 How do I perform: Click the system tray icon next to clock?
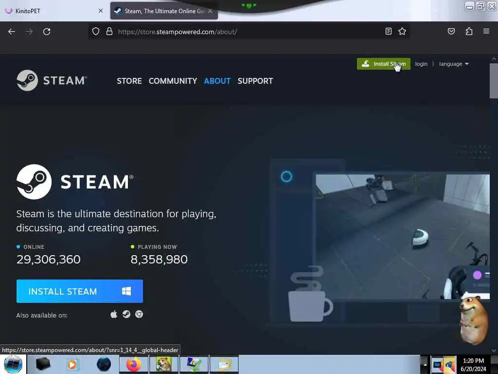coord(450,365)
